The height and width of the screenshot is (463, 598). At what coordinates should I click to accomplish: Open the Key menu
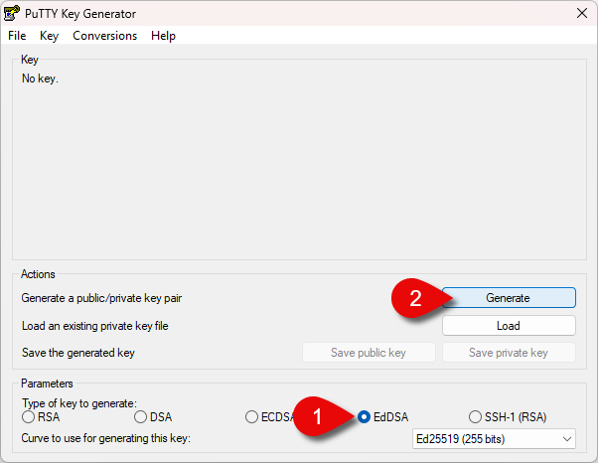coord(49,36)
